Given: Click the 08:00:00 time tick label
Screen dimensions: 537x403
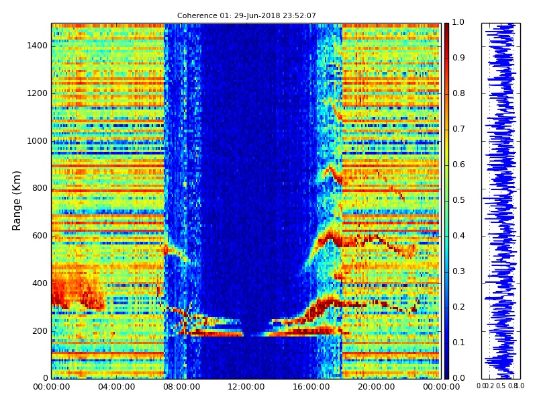Looking at the screenshot, I should tap(181, 387).
